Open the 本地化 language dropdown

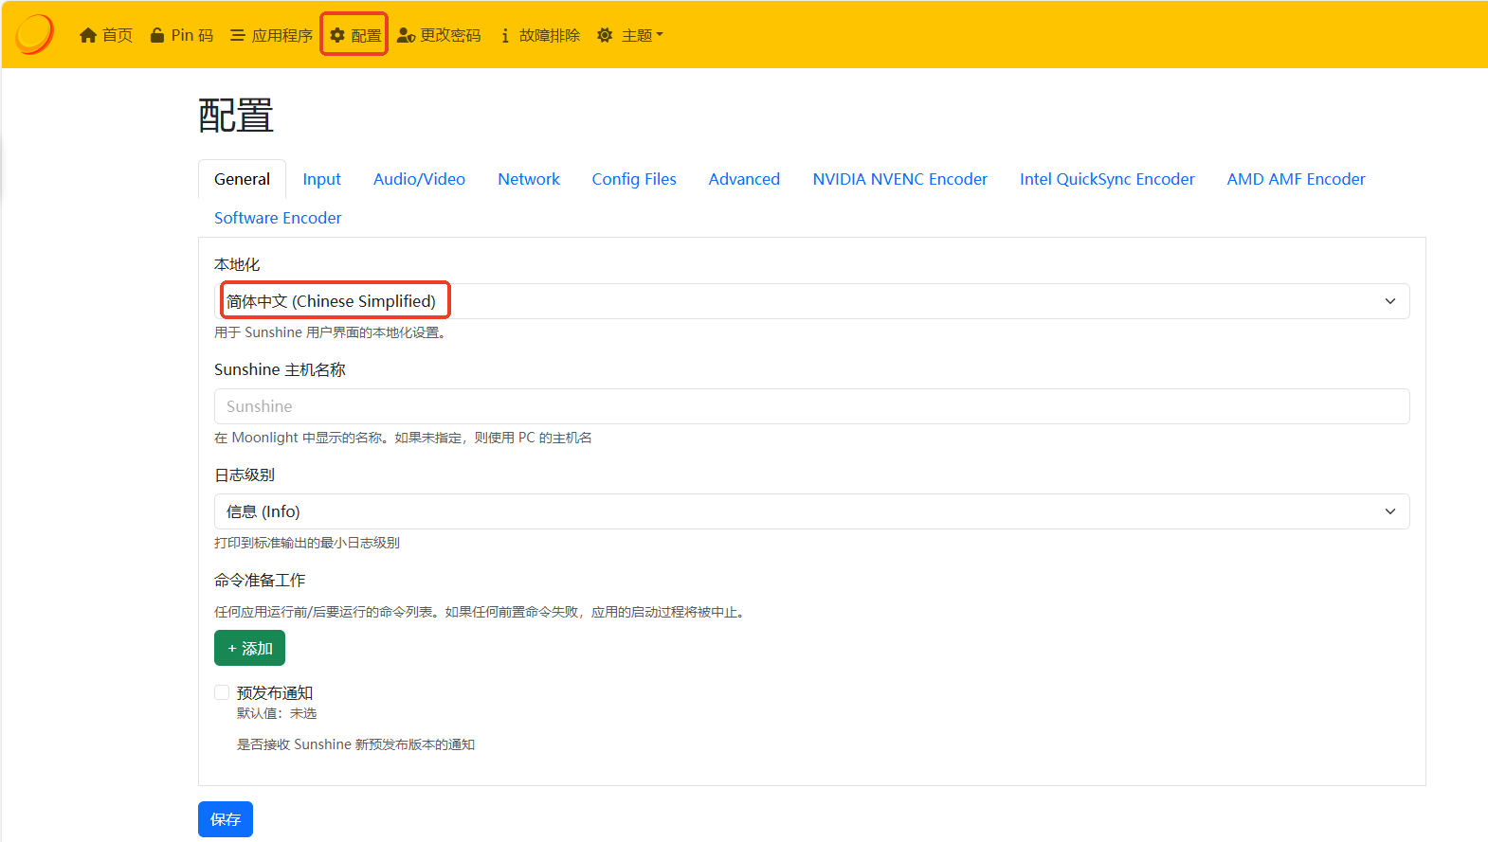coord(811,301)
